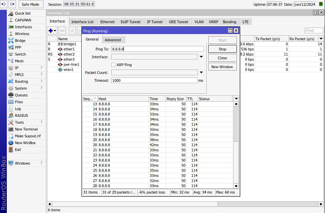Click the Find search box

click(x=314, y=31)
